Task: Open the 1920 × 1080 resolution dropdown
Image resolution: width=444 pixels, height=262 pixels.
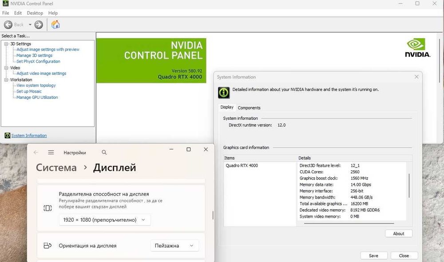Action: 104,220
